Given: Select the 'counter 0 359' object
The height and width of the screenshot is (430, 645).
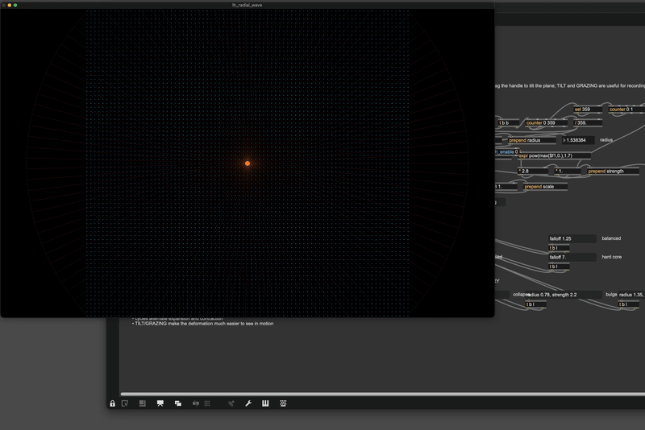Looking at the screenshot, I should click(x=546, y=122).
